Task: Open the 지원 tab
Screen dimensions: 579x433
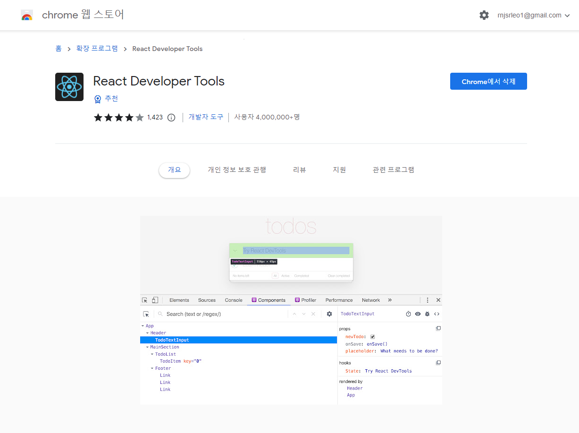Action: (x=339, y=170)
